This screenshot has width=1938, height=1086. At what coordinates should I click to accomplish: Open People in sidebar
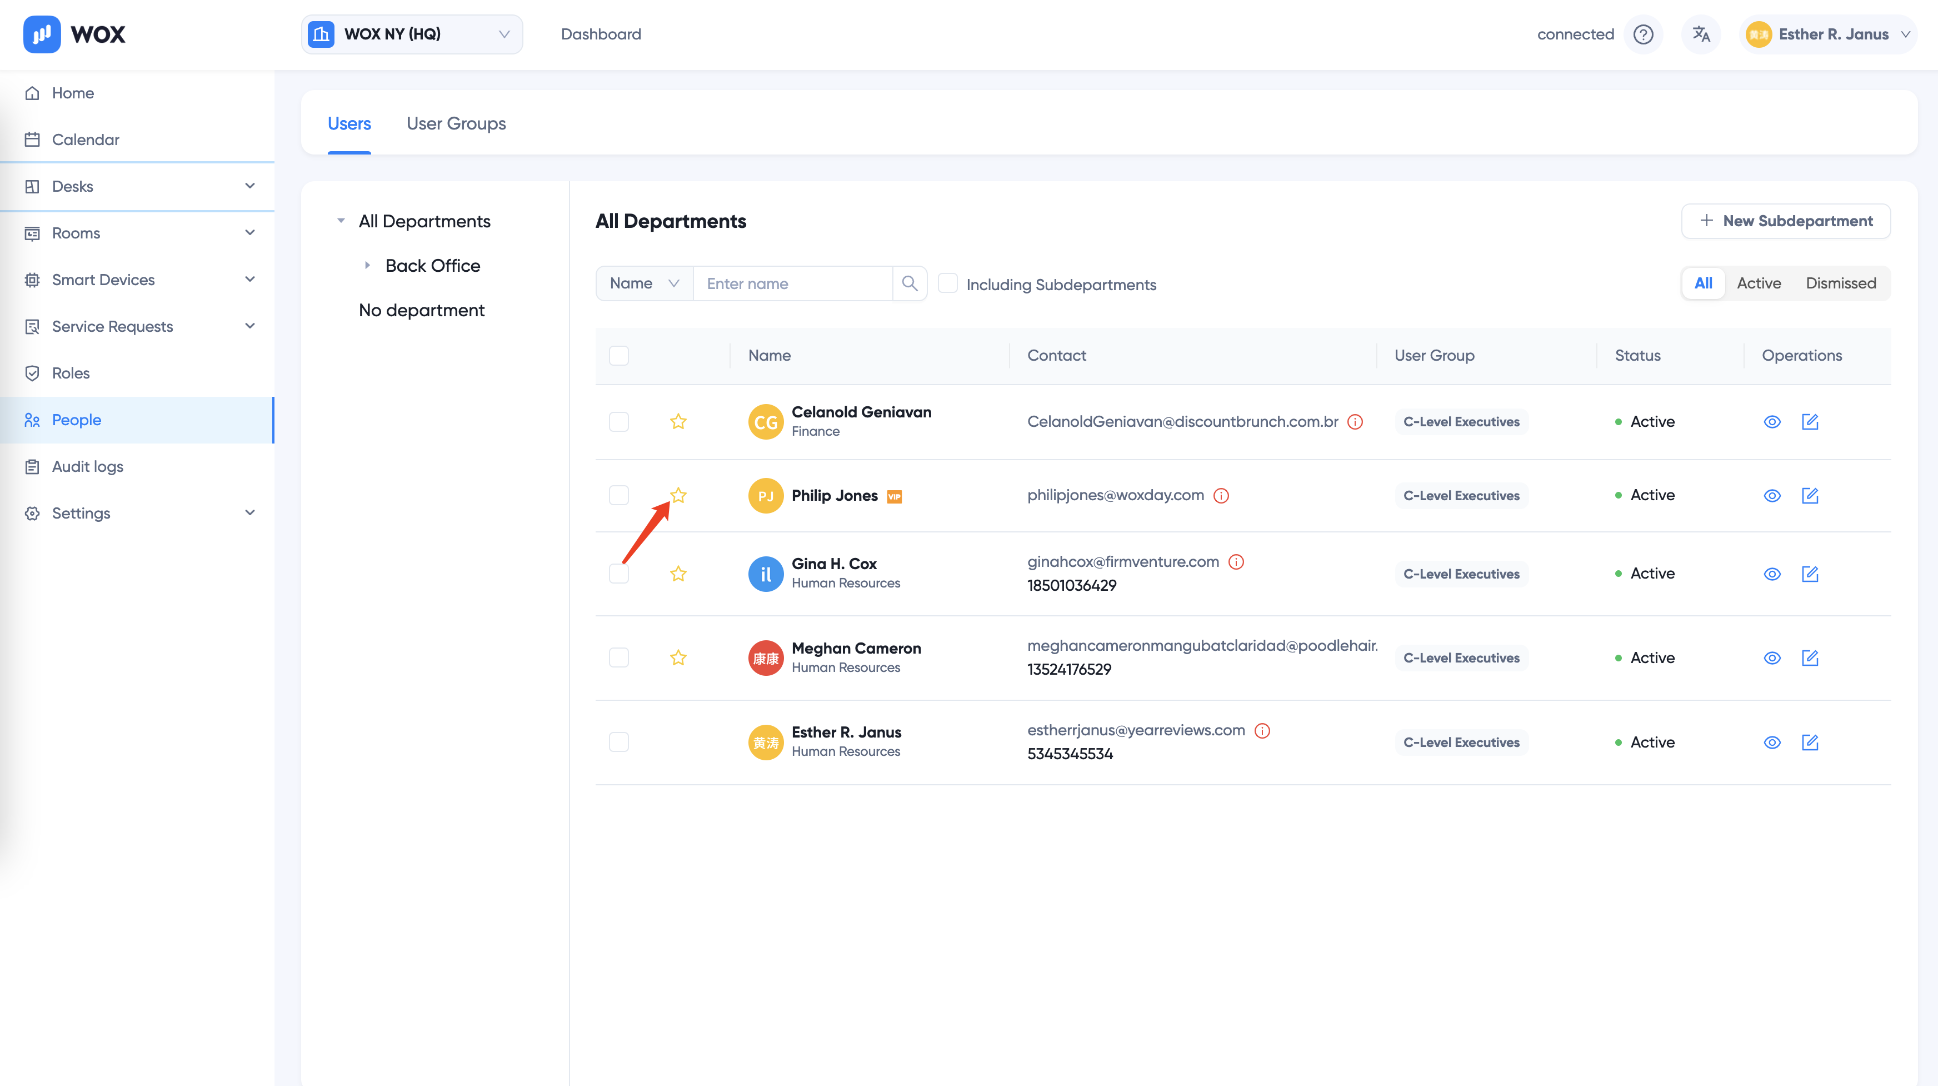[137, 420]
